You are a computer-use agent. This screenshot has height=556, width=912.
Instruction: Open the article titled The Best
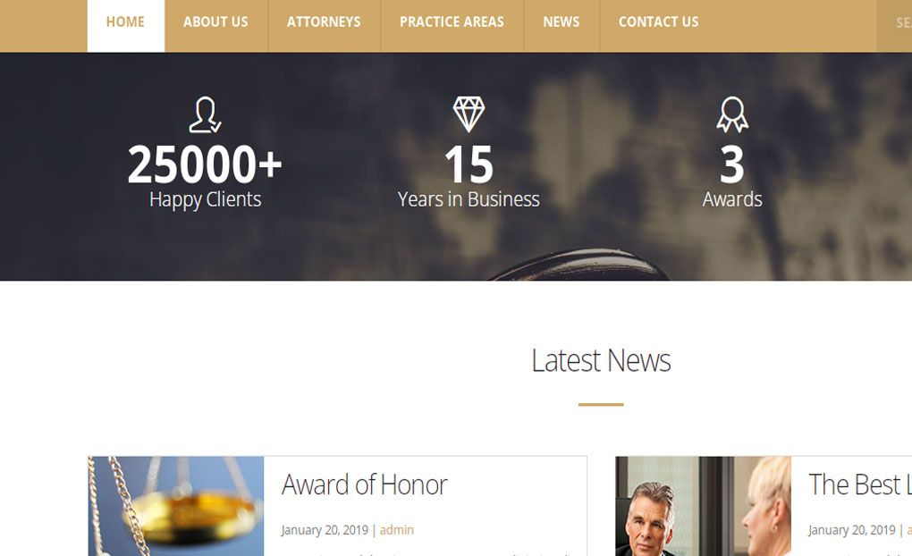point(859,484)
